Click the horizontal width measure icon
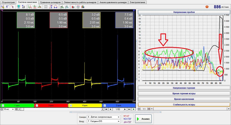Image resolution: width=231 pixels, height=125 pixels. pos(55,7)
